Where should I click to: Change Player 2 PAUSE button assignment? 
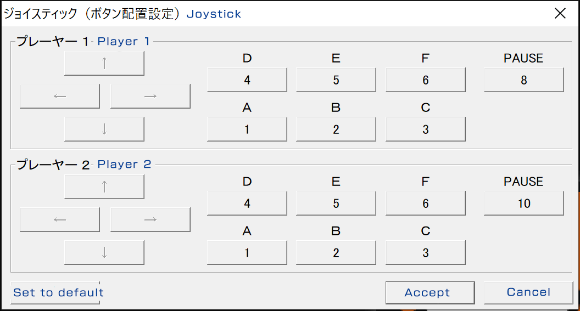coord(524,203)
